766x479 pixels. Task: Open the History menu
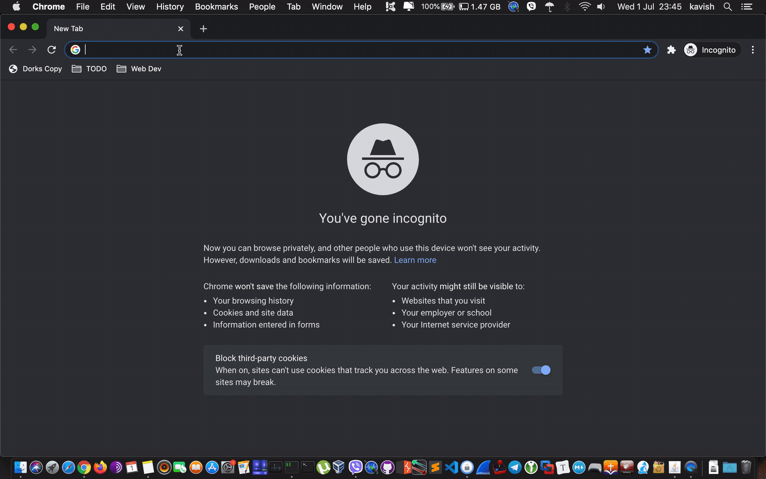pyautogui.click(x=170, y=7)
